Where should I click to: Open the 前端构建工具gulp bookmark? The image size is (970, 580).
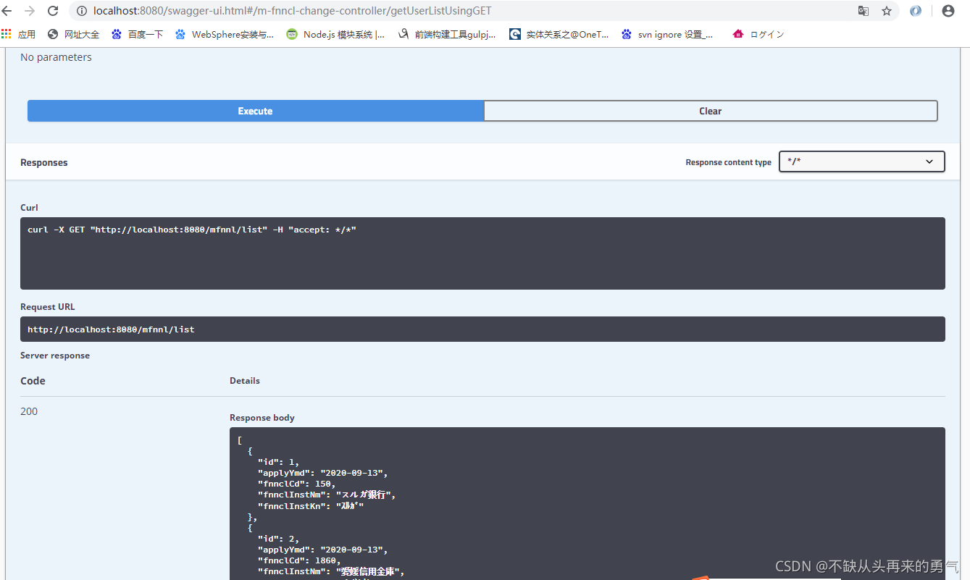point(448,34)
